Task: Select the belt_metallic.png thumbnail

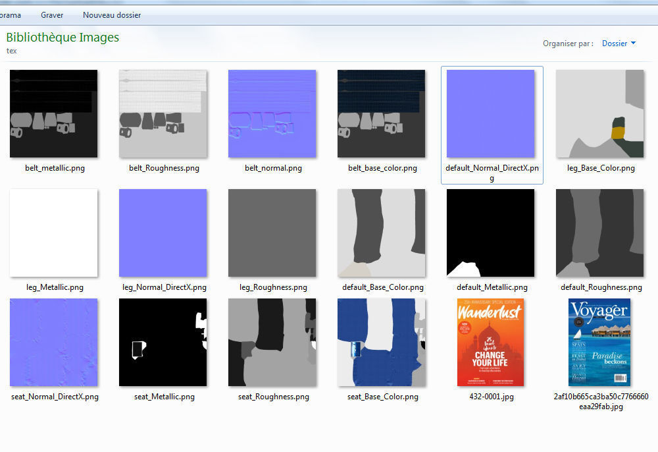Action: 54,113
